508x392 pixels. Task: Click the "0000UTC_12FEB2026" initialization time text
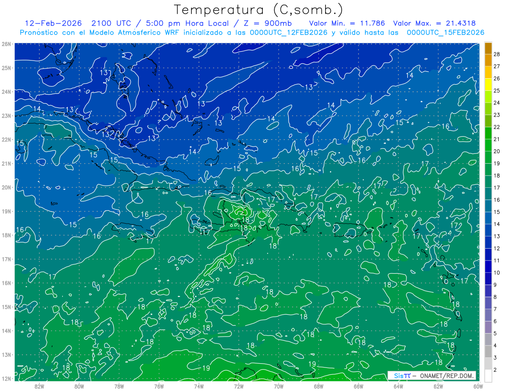288,32
